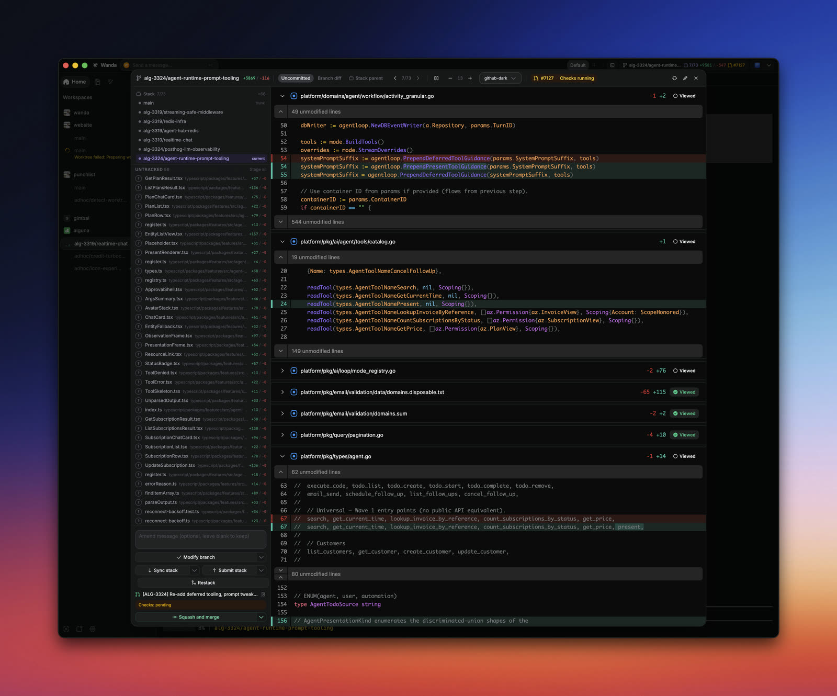Viewport: 837px width, 696px height.
Task: Open Sync stack dropdown arrow
Action: pyautogui.click(x=195, y=570)
